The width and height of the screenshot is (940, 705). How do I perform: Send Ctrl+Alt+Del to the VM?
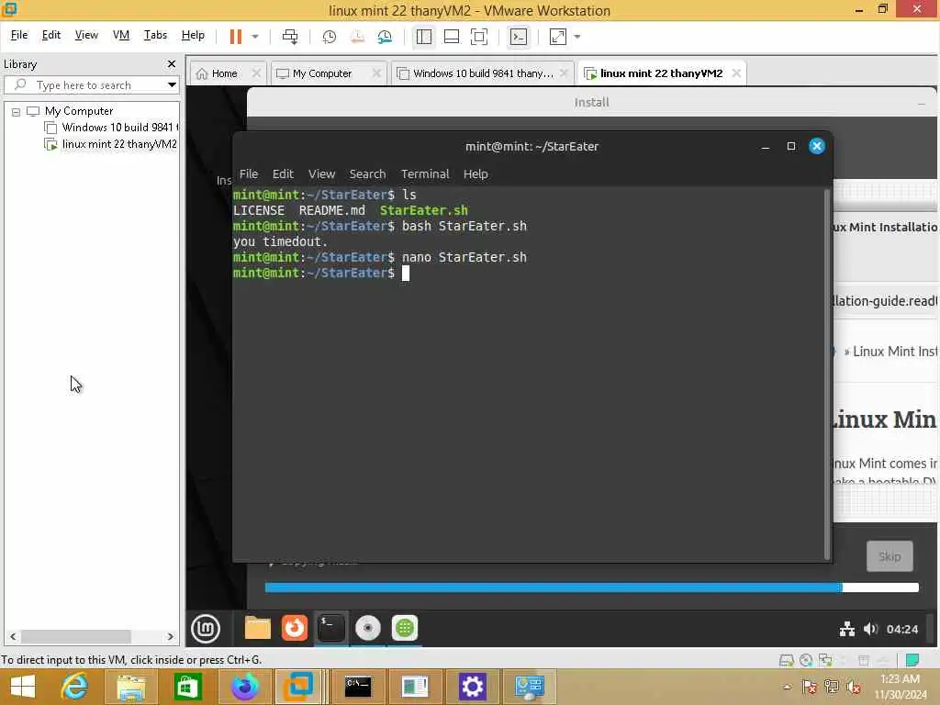pos(290,37)
